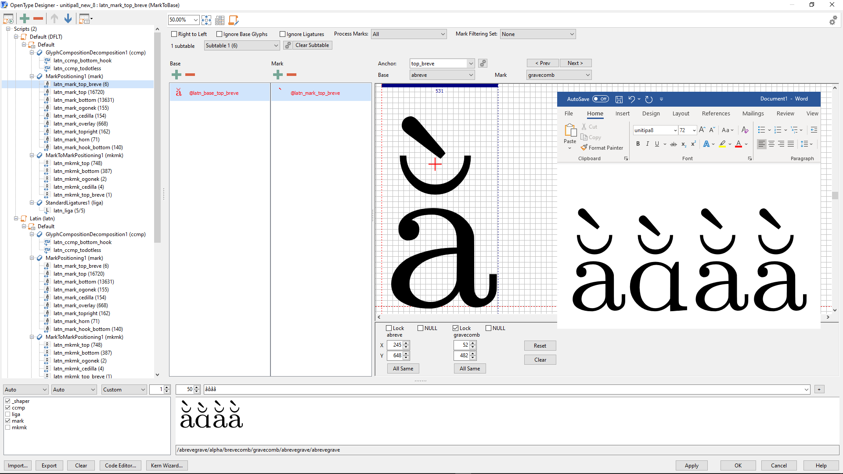The height and width of the screenshot is (474, 843).
Task: Click the fit-to-window zoom icon
Action: coord(206,20)
